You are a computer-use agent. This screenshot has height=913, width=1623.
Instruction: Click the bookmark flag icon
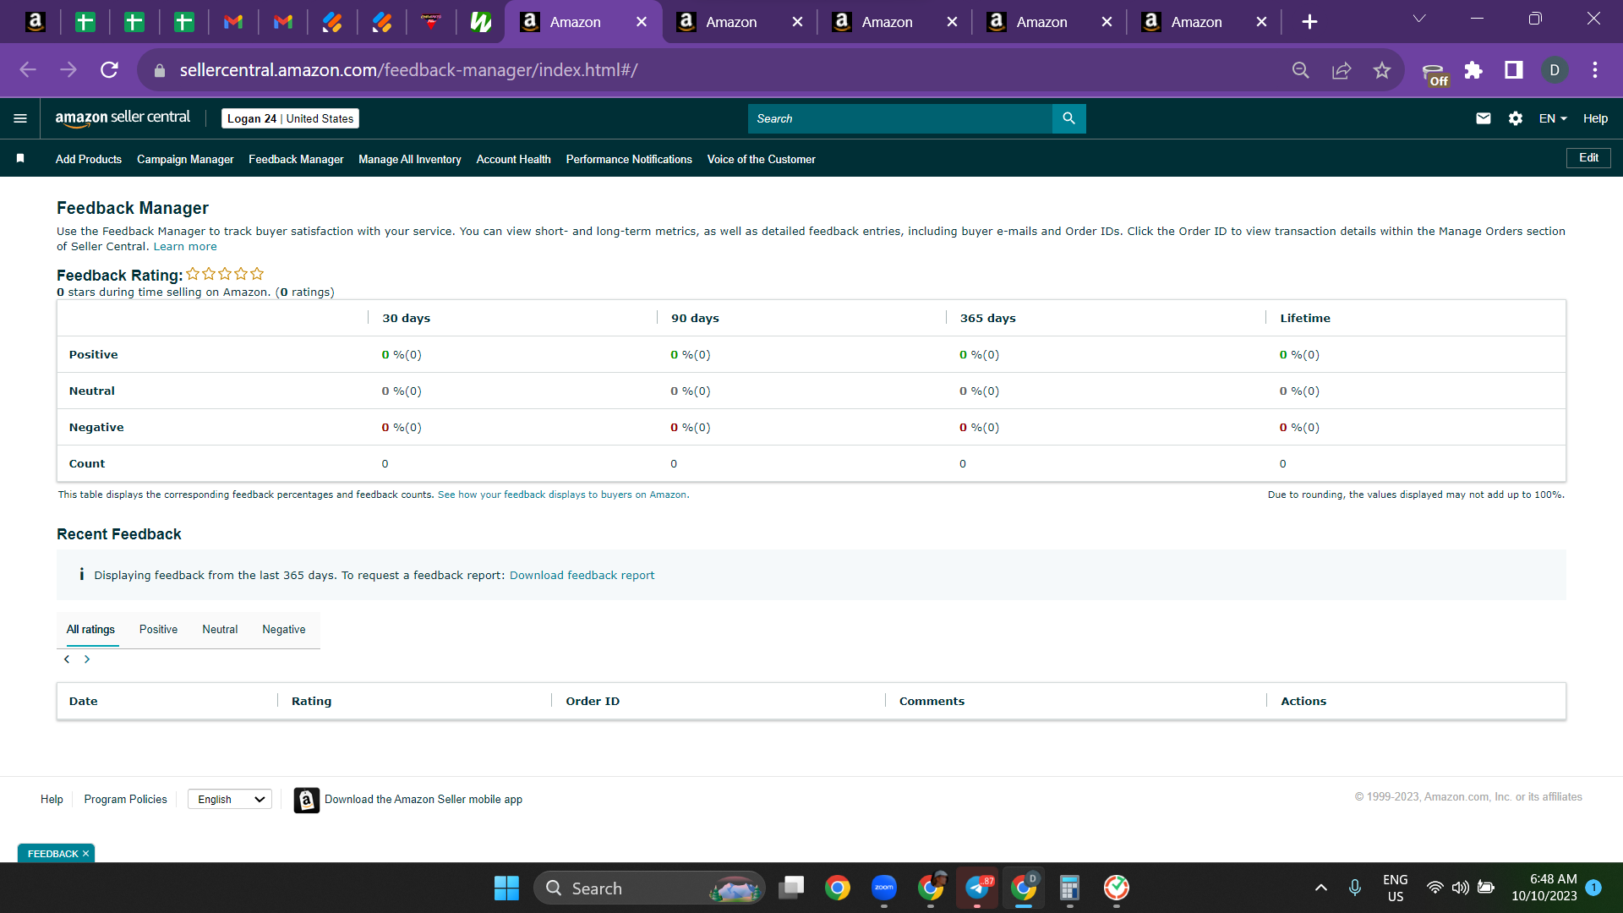[x=20, y=159]
